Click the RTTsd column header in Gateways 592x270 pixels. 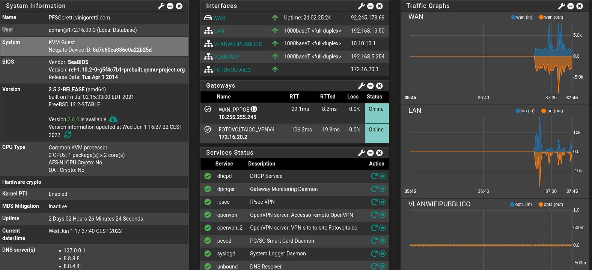328,97
